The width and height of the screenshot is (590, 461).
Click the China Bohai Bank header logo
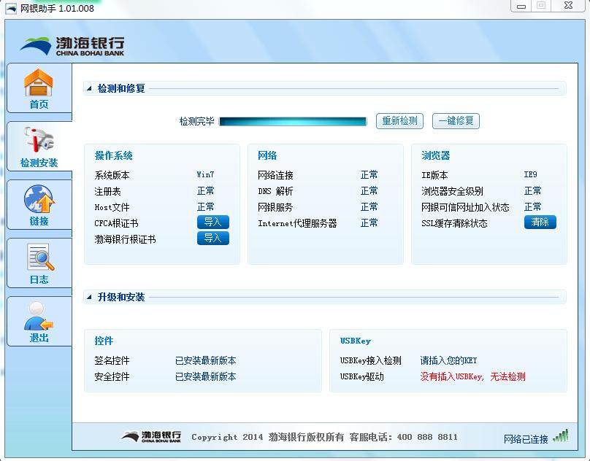coord(72,47)
